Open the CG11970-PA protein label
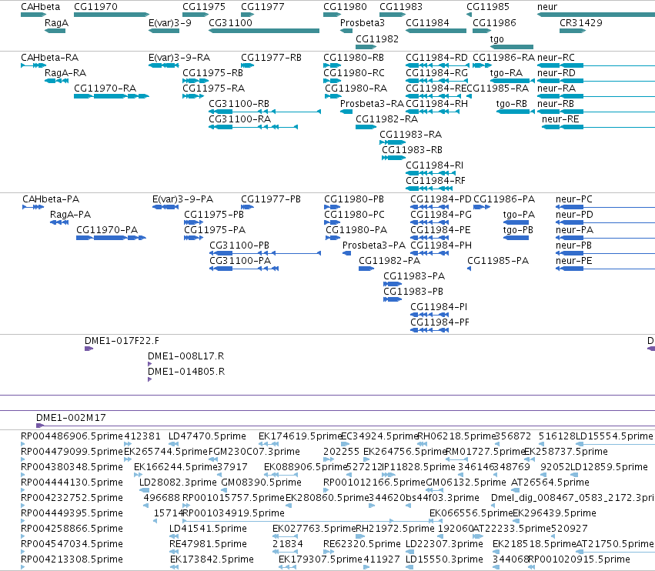 coord(107,230)
